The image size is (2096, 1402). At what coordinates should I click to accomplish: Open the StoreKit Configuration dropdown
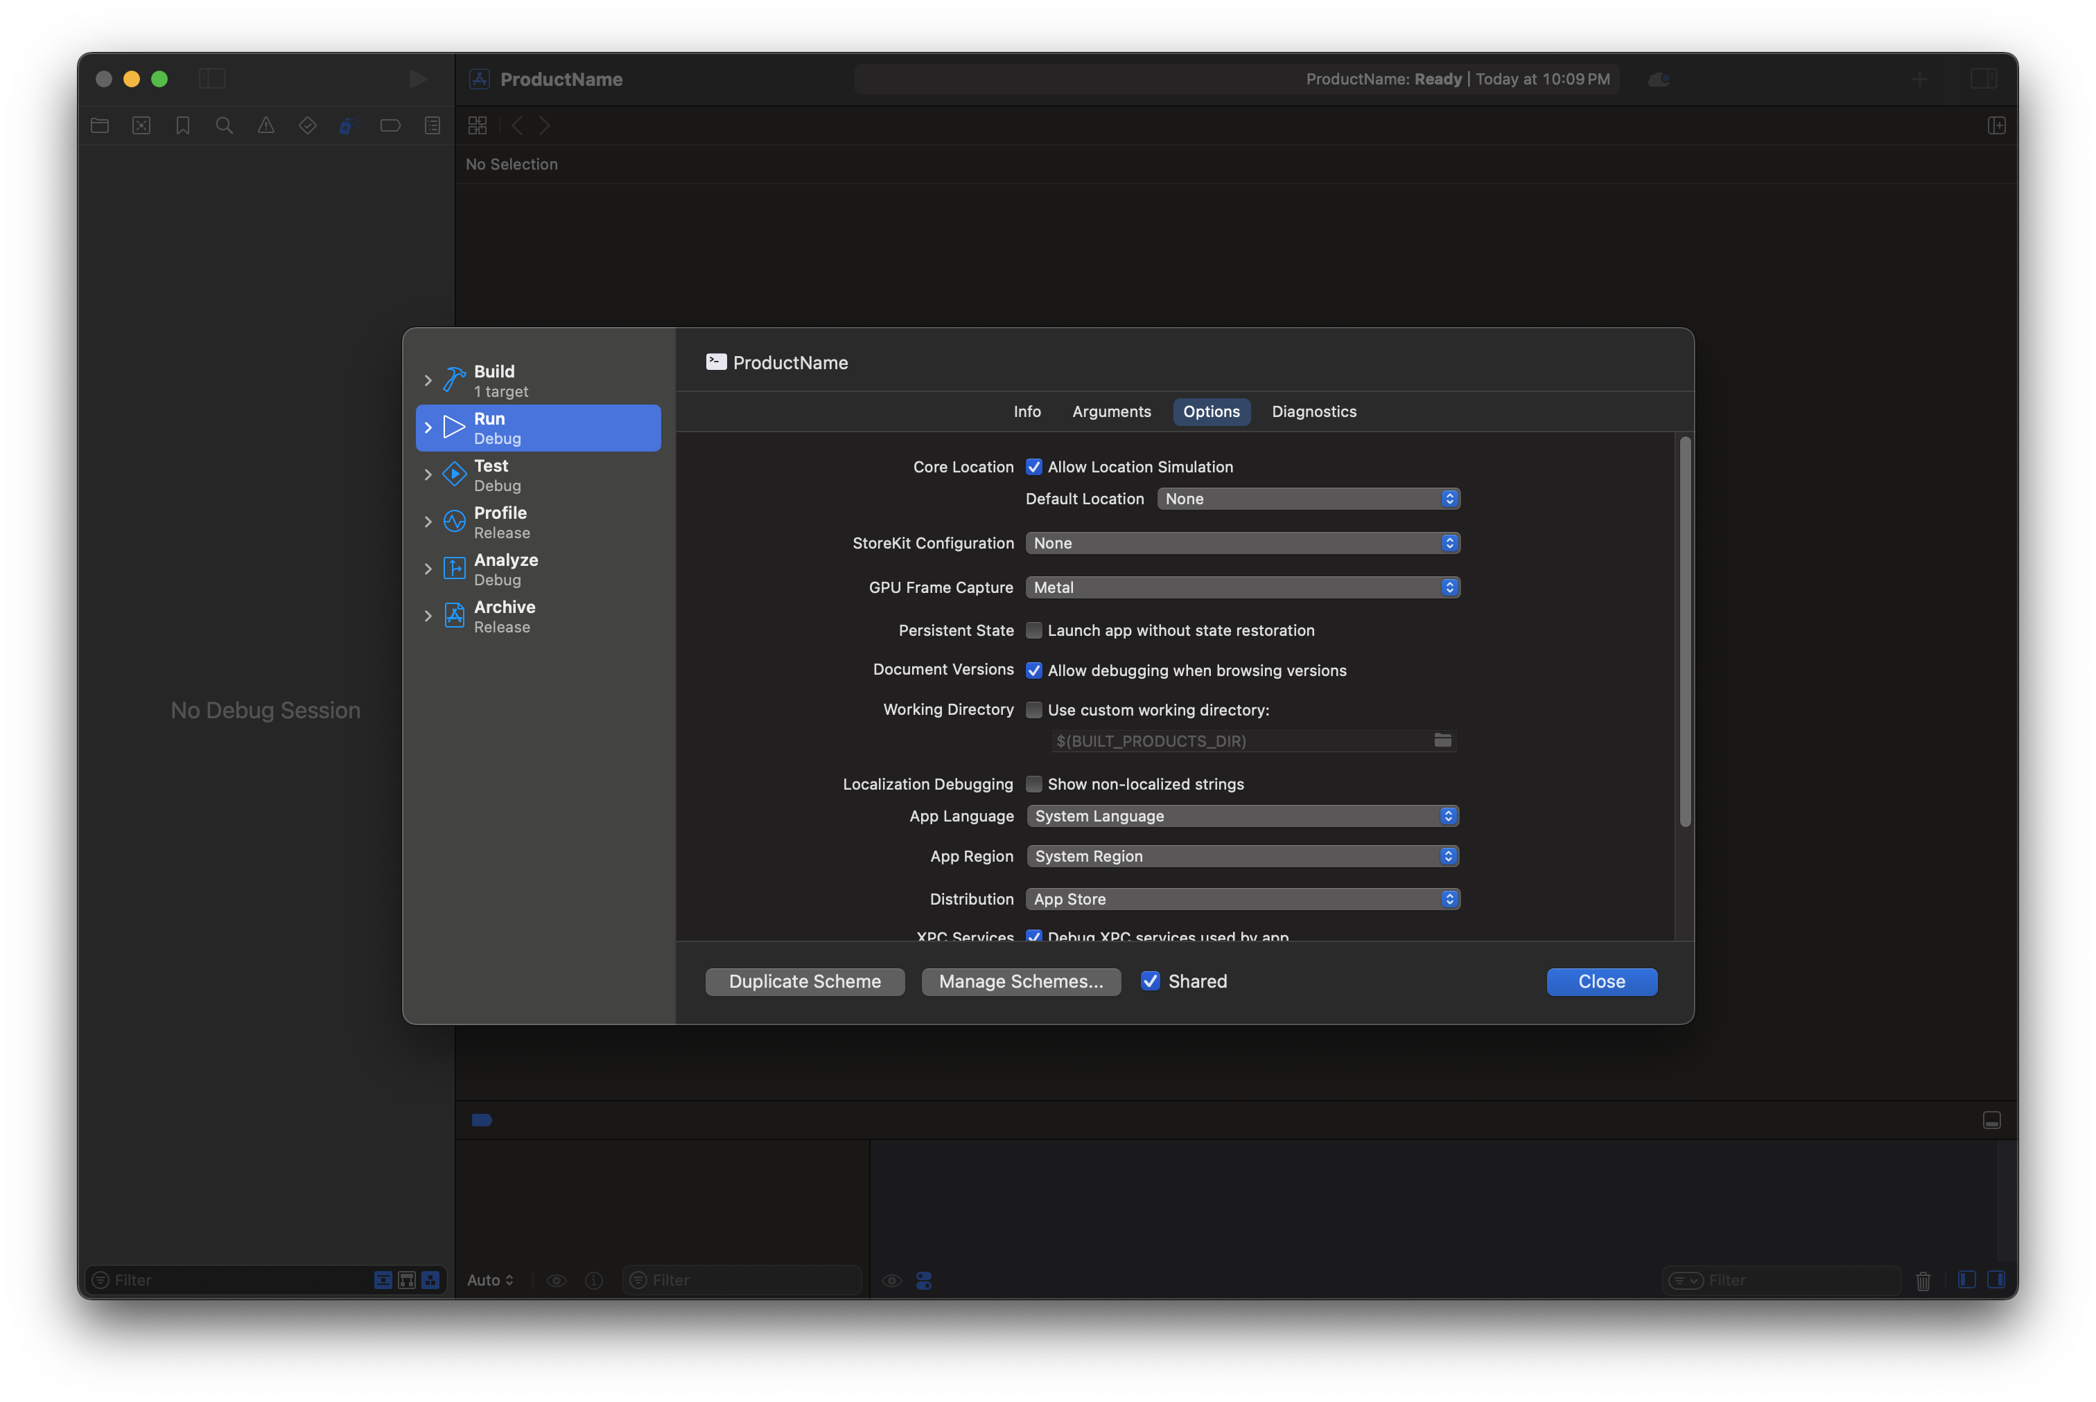pyautogui.click(x=1243, y=543)
